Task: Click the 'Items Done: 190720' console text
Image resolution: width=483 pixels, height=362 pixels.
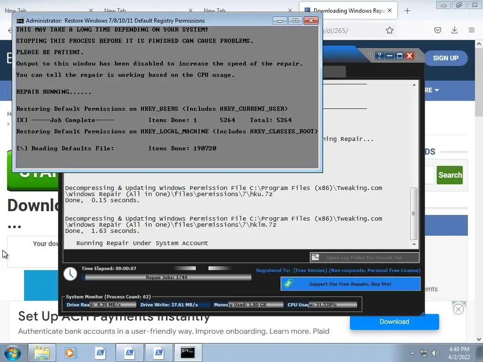Action: (x=182, y=148)
